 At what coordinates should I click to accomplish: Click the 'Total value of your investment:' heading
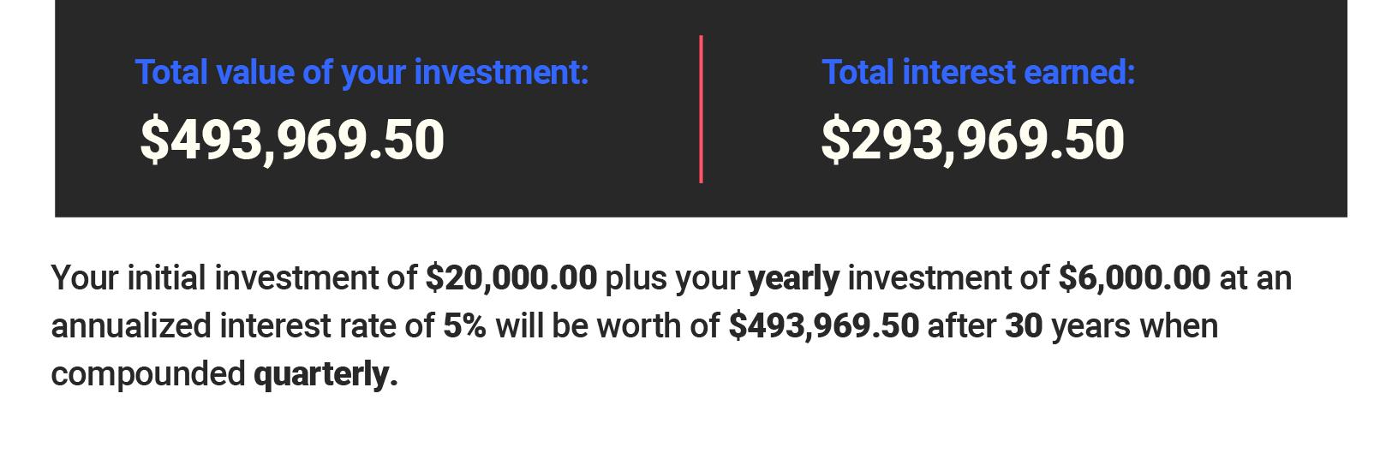362,73
